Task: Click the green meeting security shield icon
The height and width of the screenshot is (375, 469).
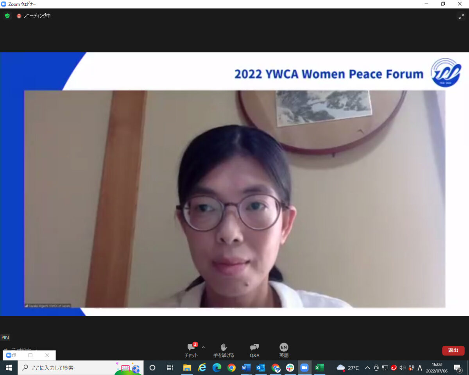Action: pos(7,16)
